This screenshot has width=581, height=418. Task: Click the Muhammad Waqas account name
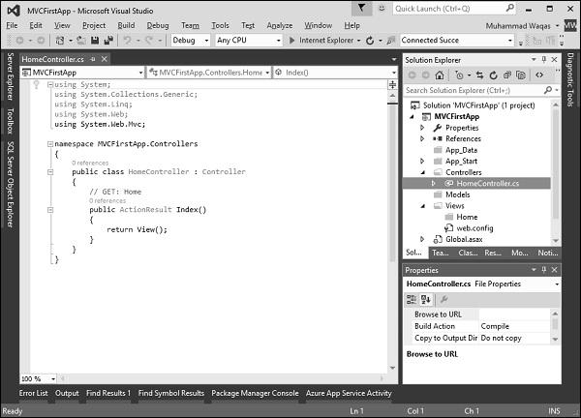tap(518, 25)
